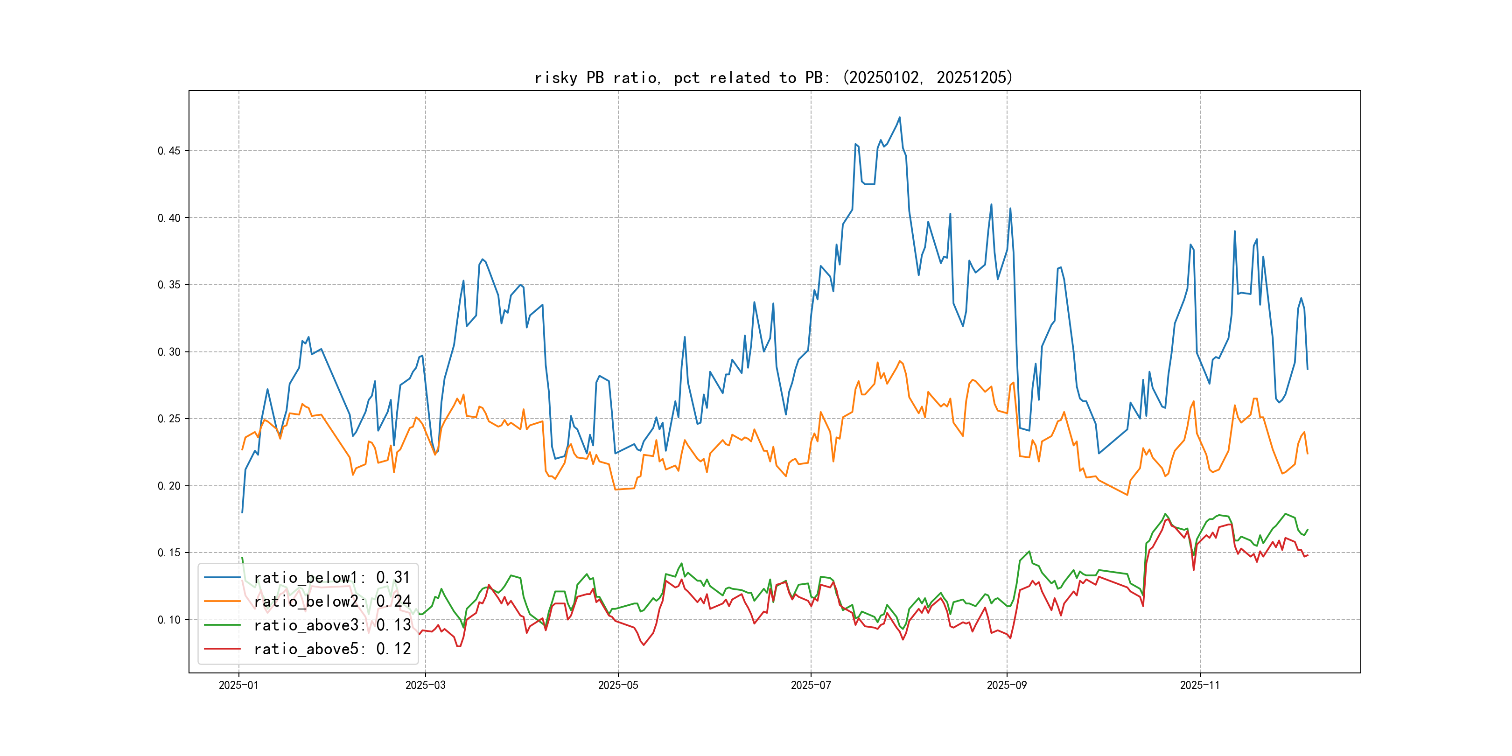Click the highest peak of the blue line

coord(899,118)
